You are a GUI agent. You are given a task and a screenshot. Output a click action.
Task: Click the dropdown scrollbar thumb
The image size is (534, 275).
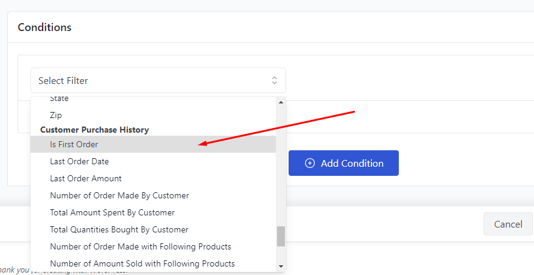tap(281, 236)
